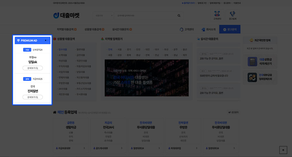Click the search keyword input field
This screenshot has width=292, height=157.
pyautogui.click(x=145, y=16)
